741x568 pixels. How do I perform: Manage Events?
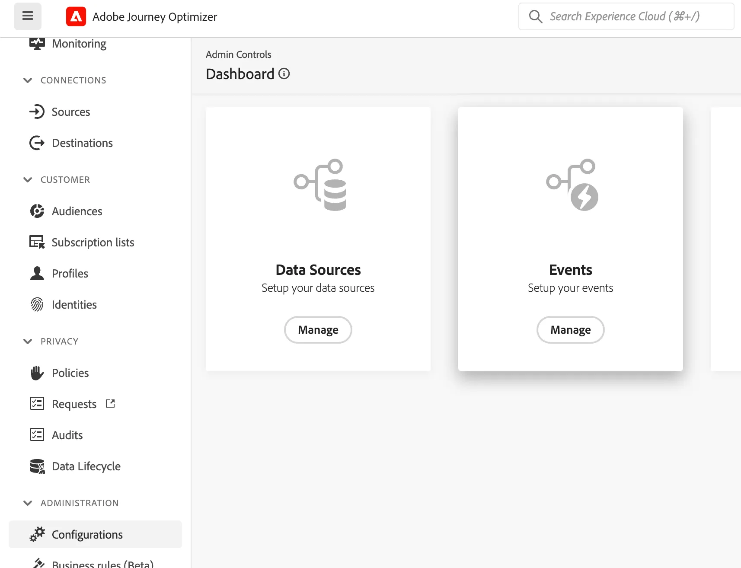pyautogui.click(x=571, y=330)
